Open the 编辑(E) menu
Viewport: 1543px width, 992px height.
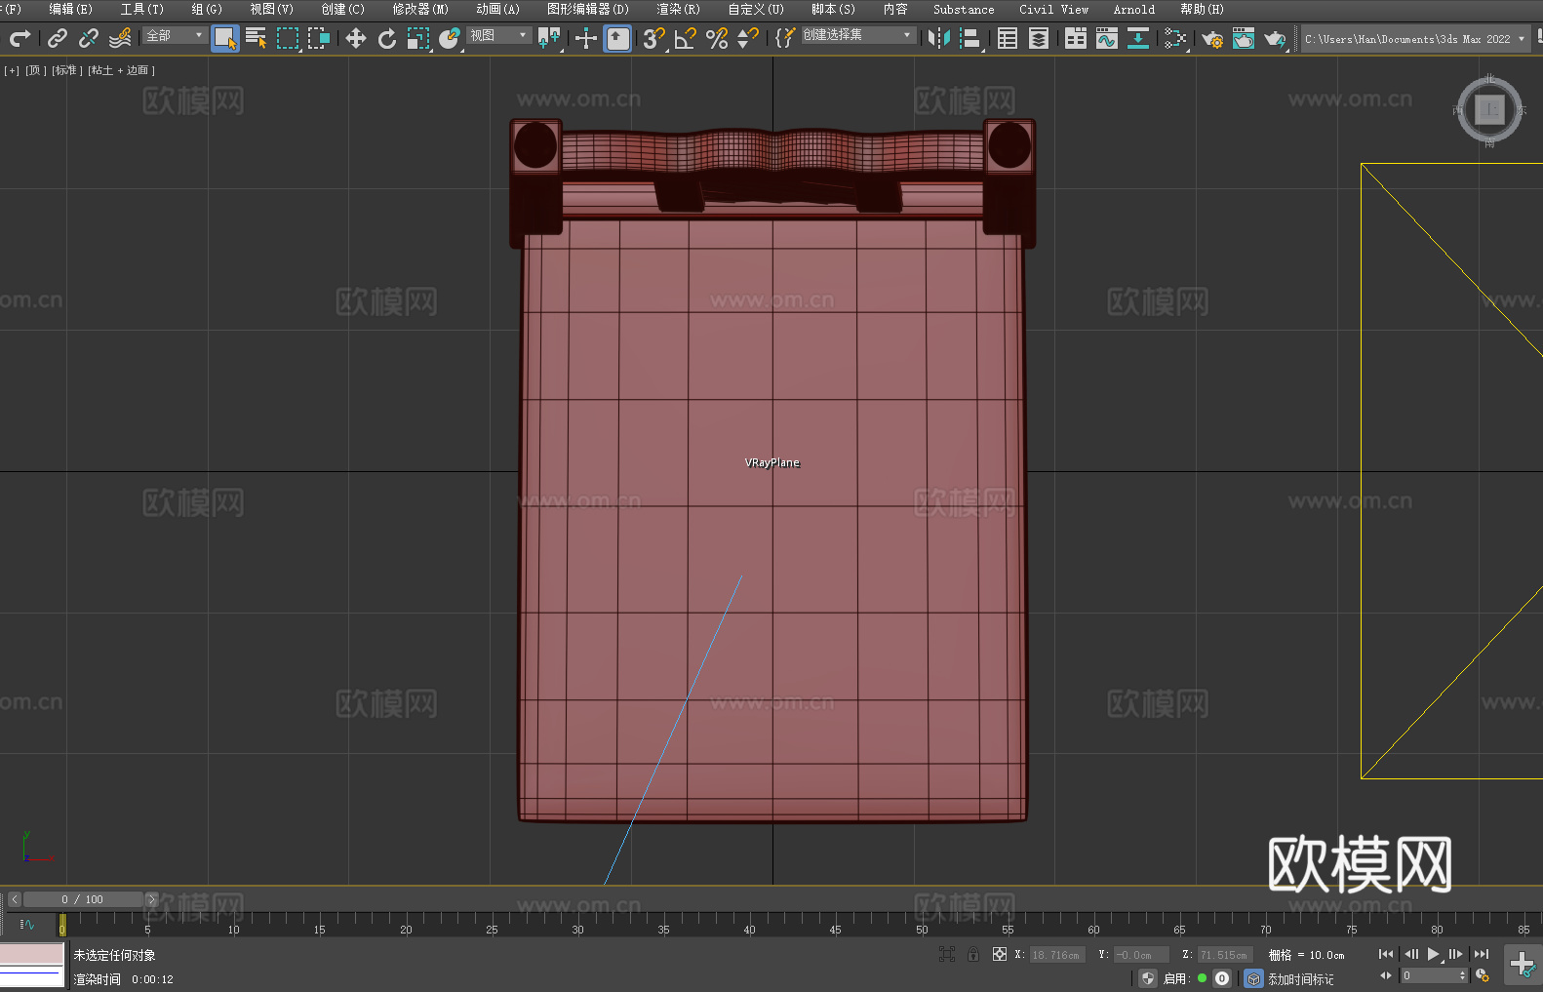click(70, 9)
